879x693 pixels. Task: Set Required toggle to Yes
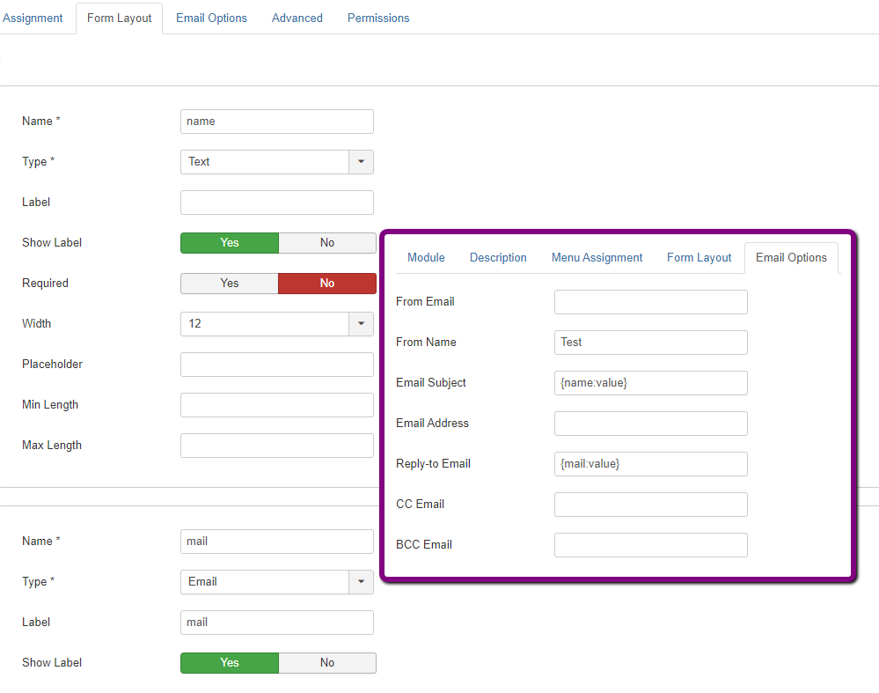pos(230,284)
